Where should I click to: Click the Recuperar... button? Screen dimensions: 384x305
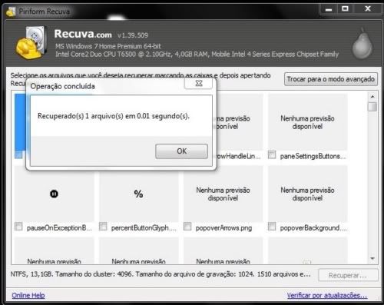348,275
